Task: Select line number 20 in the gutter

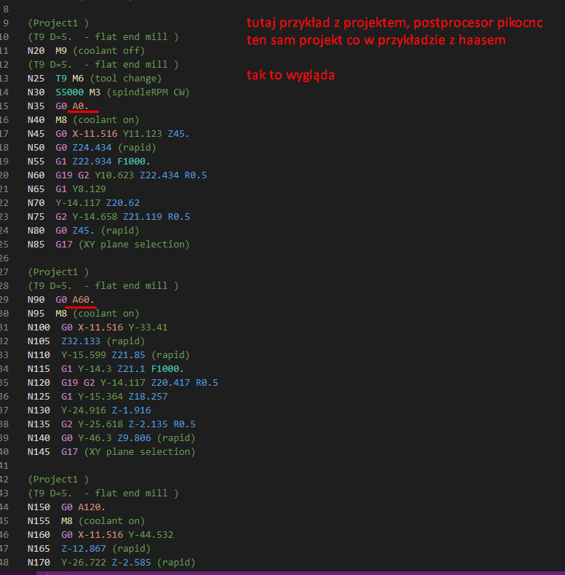Action: [x=4, y=175]
